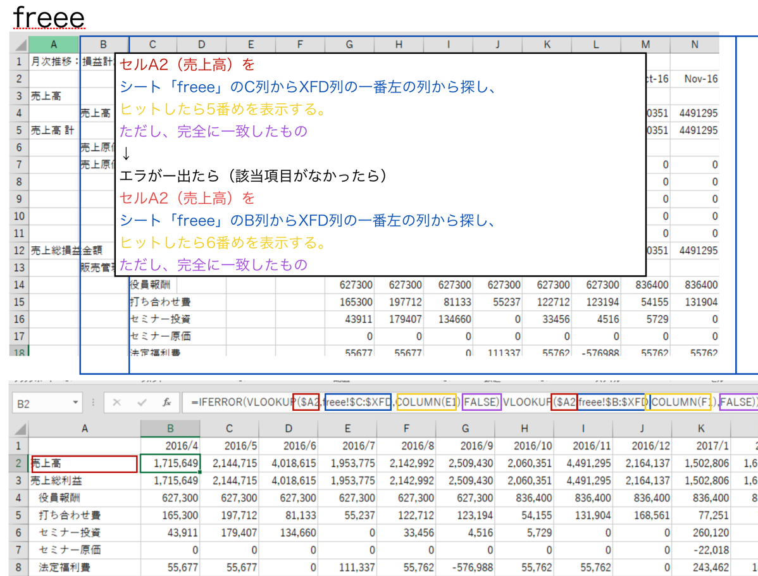Click the '2017/1' header cell
Screen dimensions: 758x576
pos(701,446)
